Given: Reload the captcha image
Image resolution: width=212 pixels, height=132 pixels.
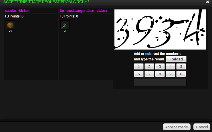Looking at the screenshot, I should coord(176,59).
